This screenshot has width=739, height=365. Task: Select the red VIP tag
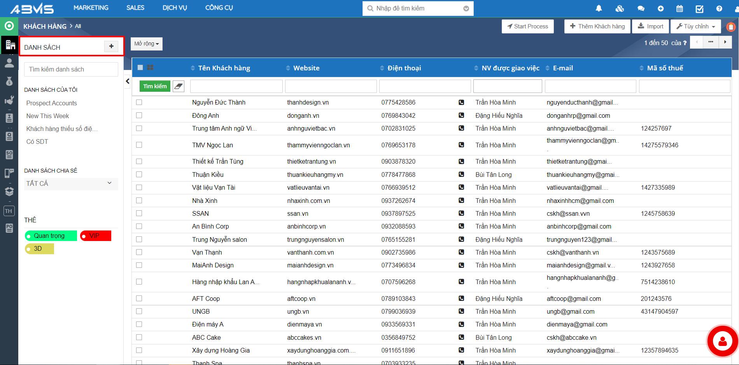pyautogui.click(x=96, y=236)
